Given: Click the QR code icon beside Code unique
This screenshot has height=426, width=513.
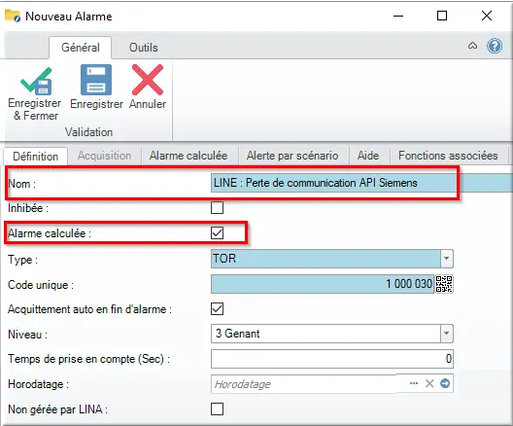Looking at the screenshot, I should click(444, 284).
